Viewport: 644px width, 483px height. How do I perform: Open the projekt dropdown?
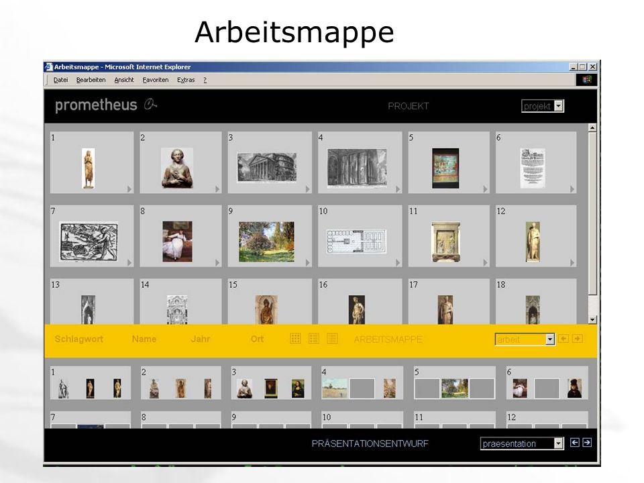543,106
